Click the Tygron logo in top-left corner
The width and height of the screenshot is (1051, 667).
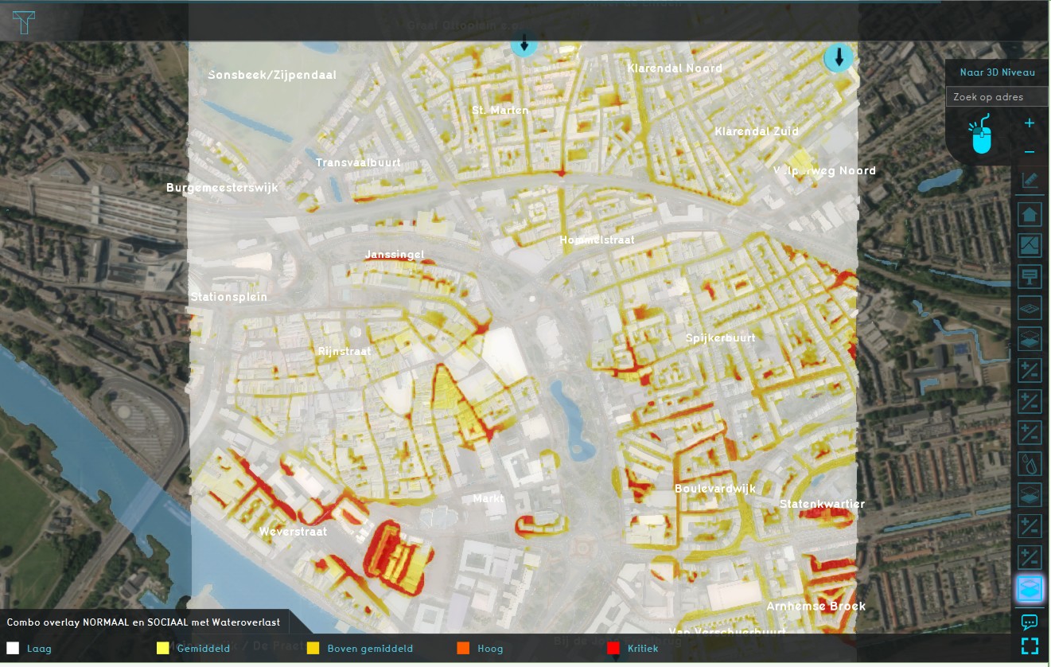point(24,21)
